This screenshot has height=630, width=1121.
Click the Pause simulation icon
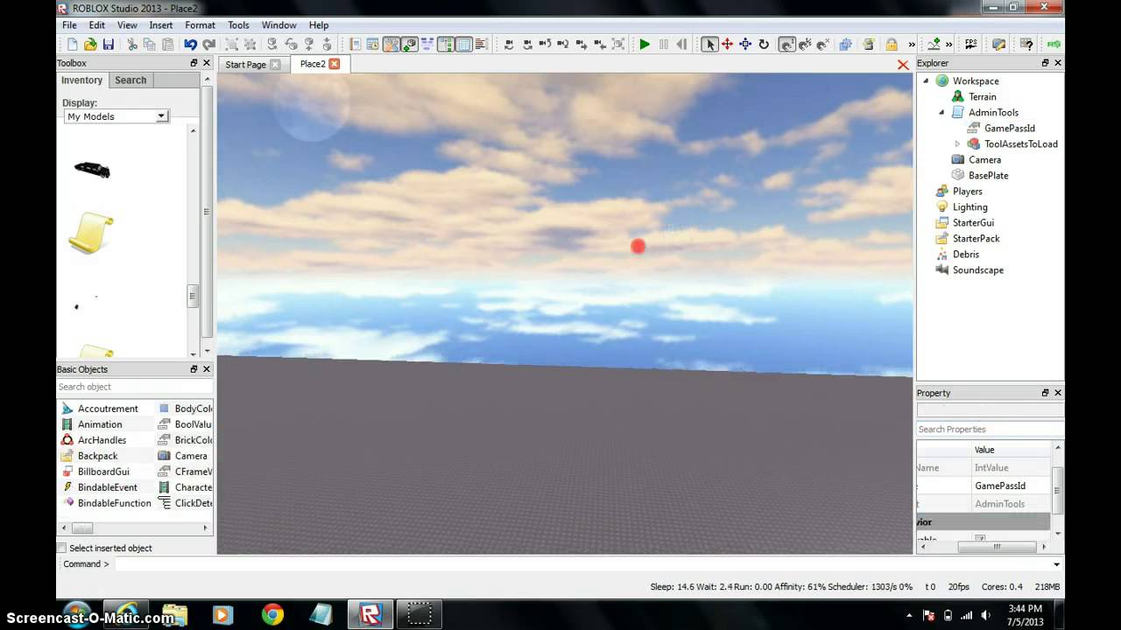[663, 45]
